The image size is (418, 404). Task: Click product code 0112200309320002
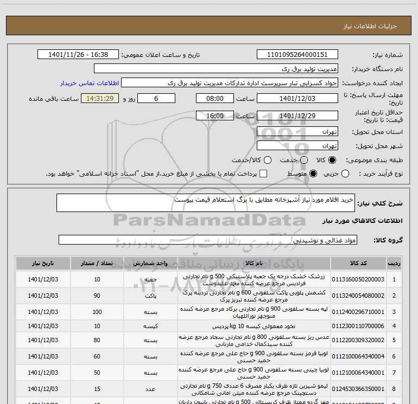[x=358, y=340]
